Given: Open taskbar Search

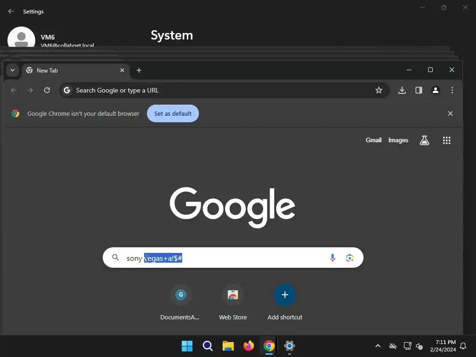Looking at the screenshot, I should [x=208, y=346].
